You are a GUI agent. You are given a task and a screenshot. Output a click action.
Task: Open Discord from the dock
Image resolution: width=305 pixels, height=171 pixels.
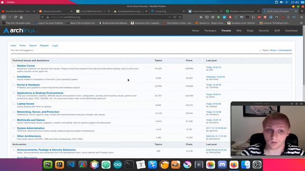tap(222, 165)
